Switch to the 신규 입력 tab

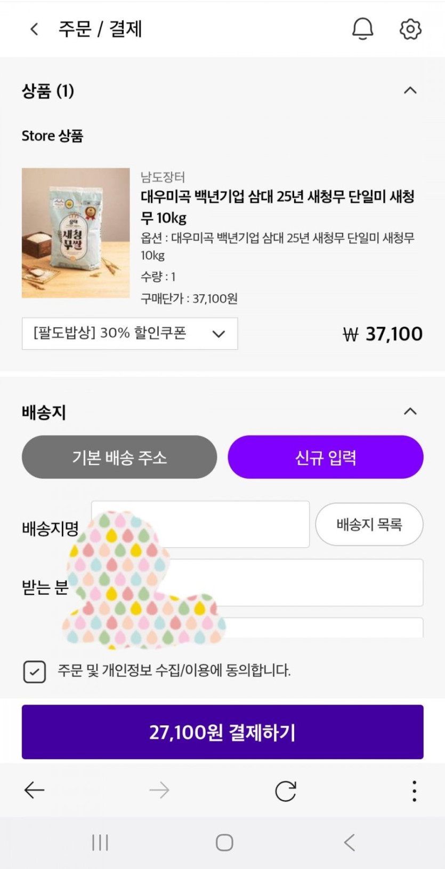[326, 457]
